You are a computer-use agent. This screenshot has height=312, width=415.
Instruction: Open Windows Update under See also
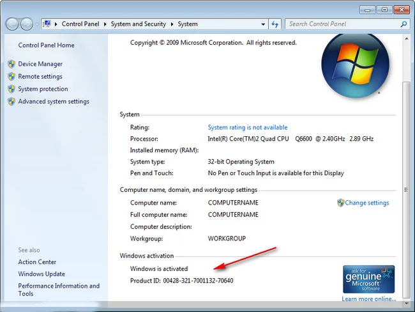[x=41, y=274]
